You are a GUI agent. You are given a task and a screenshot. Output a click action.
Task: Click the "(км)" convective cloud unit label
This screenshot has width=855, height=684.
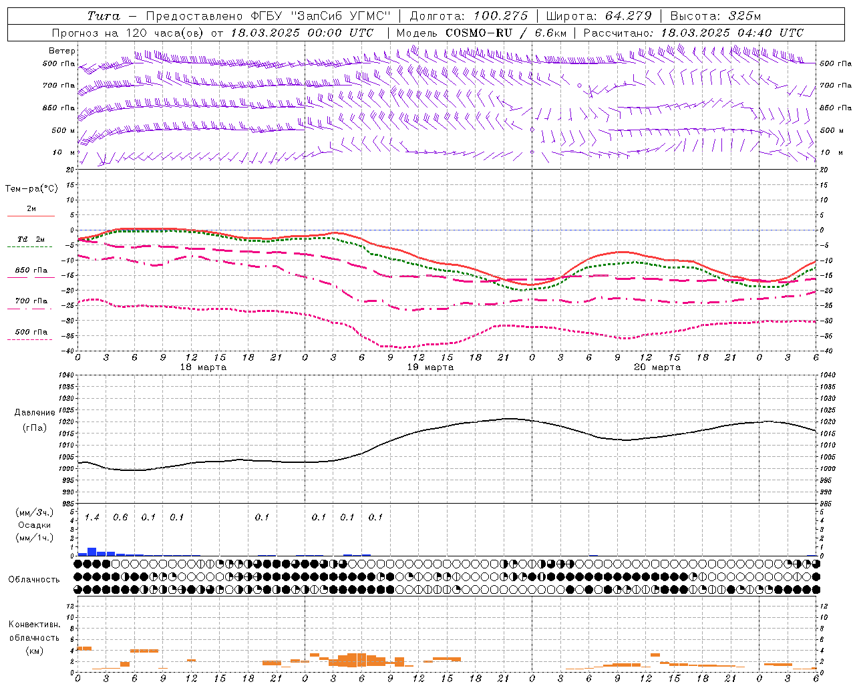(35, 651)
